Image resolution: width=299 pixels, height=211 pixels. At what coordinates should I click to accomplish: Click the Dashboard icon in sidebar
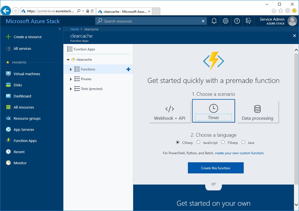click(x=8, y=96)
